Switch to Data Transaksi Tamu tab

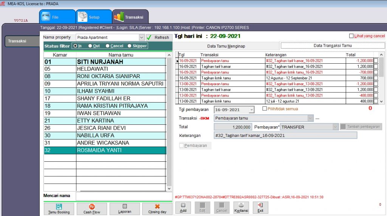(333, 46)
